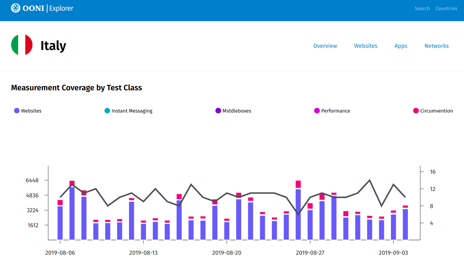This screenshot has width=464, height=261.
Task: Switch to the Networks section
Action: click(436, 46)
